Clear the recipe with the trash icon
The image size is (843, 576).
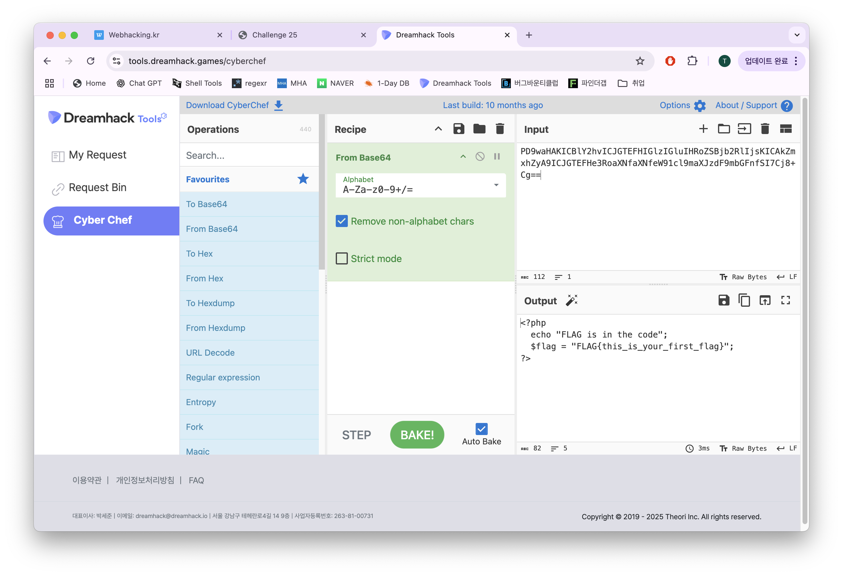pyautogui.click(x=500, y=129)
